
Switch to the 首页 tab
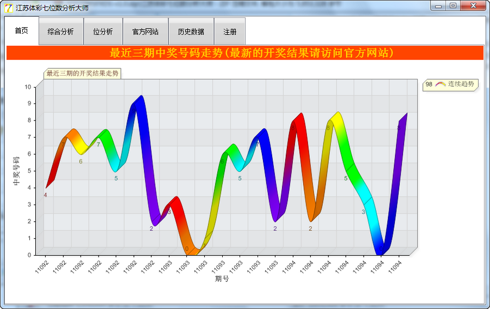(x=22, y=31)
